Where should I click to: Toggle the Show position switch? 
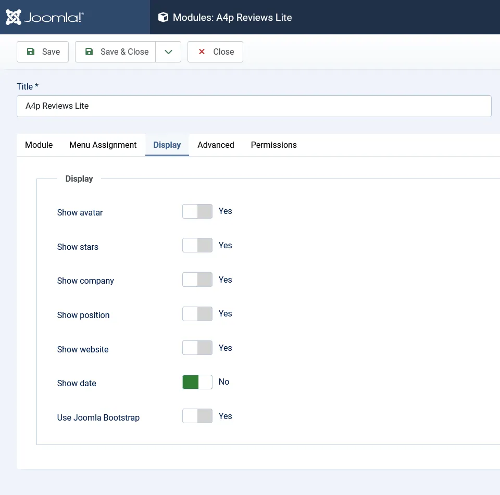click(x=197, y=314)
